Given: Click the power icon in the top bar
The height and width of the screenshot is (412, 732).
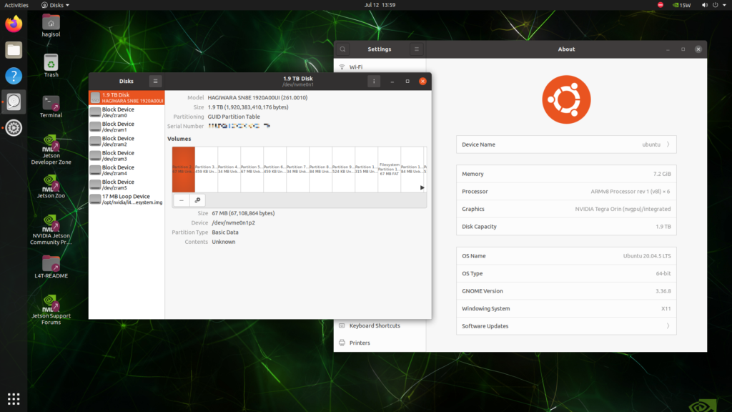Looking at the screenshot, I should pos(715,5).
